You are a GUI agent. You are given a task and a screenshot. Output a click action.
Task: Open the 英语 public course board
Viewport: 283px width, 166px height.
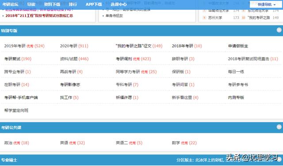point(64,143)
